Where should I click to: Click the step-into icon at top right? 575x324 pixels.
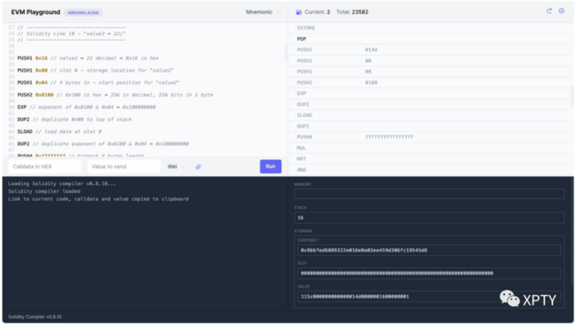click(x=562, y=11)
